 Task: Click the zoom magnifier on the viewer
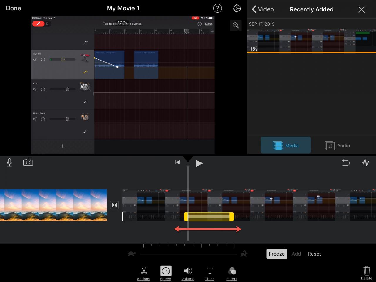click(236, 25)
